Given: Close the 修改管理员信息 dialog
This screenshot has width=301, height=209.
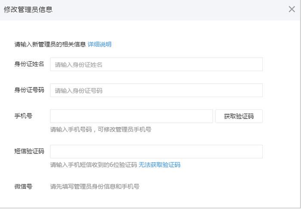Looking at the screenshot, I should tap(292, 9).
